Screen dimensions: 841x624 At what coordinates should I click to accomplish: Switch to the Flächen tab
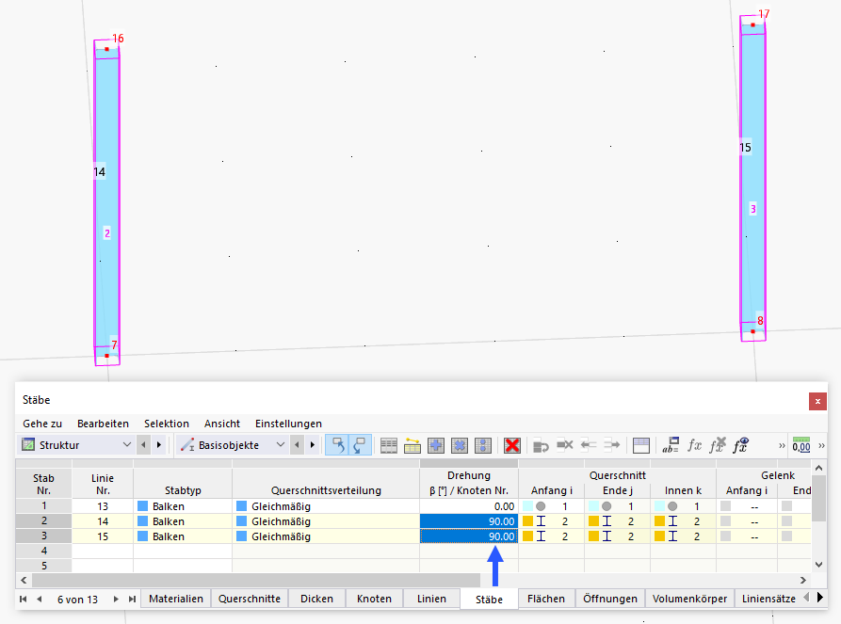(546, 599)
